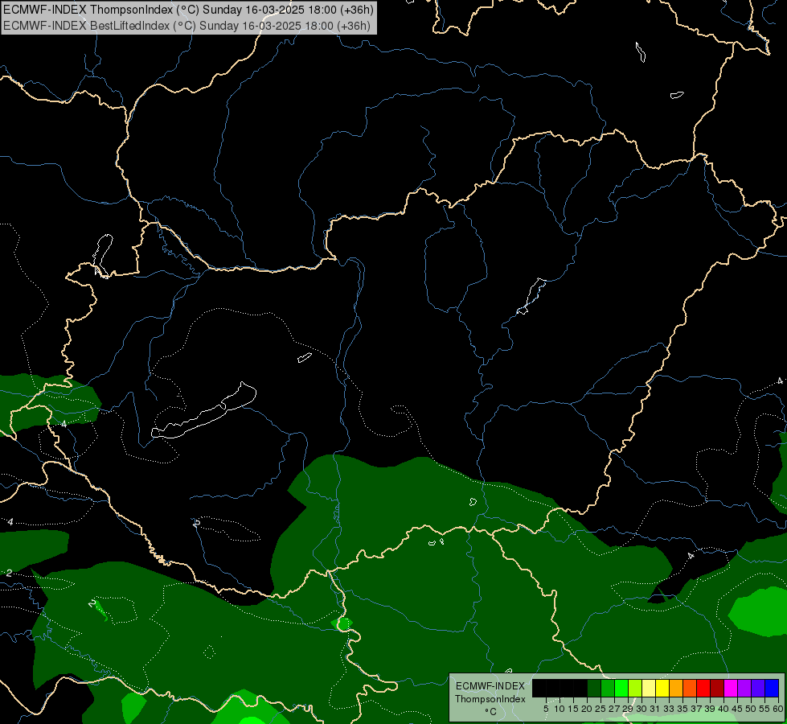Click 'ECMWF-INDEX' label in the legend box
The height and width of the screenshot is (724, 787).
490,686
